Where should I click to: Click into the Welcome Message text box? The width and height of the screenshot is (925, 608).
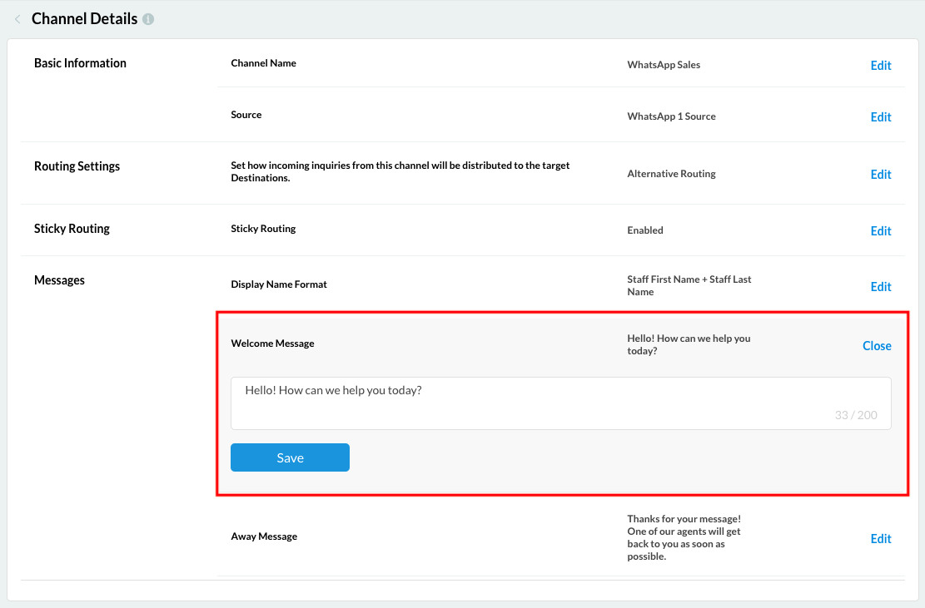click(560, 403)
